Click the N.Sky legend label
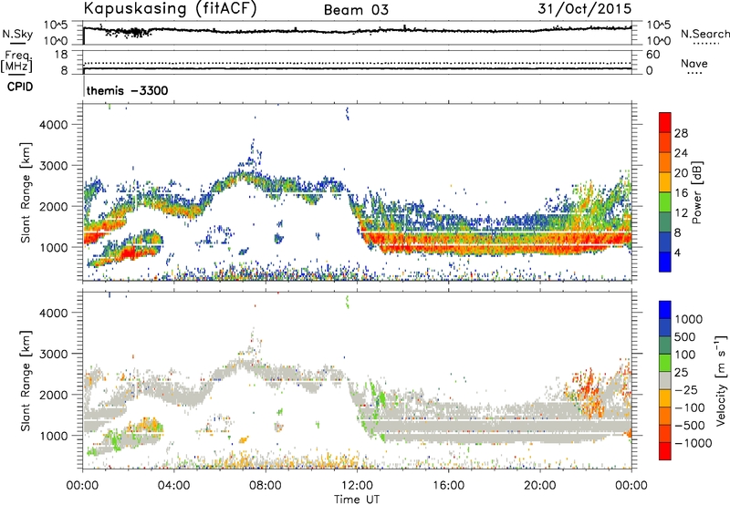This screenshot has height=505, width=730. tap(17, 34)
